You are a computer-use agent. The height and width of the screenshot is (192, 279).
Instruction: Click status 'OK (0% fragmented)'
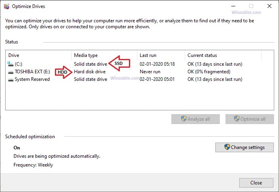point(209,72)
